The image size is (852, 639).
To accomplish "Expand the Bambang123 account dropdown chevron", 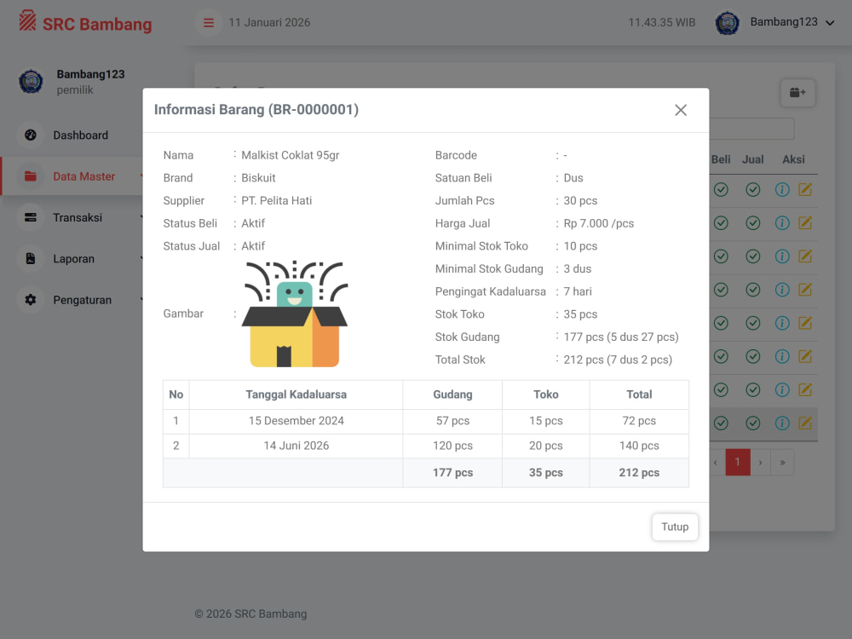I will (x=830, y=23).
